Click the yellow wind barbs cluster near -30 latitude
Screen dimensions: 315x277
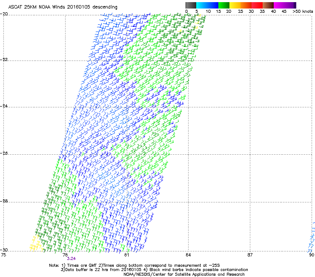(36, 244)
